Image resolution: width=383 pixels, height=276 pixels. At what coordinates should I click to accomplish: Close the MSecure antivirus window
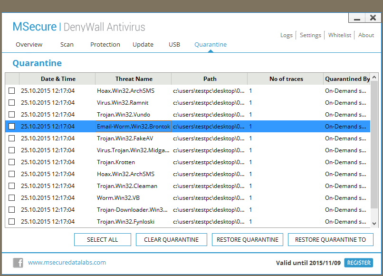(373, 18)
